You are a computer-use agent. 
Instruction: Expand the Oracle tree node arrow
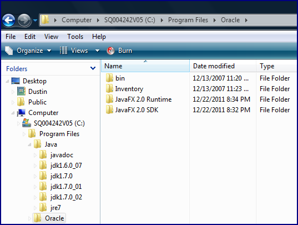[x=29, y=218]
